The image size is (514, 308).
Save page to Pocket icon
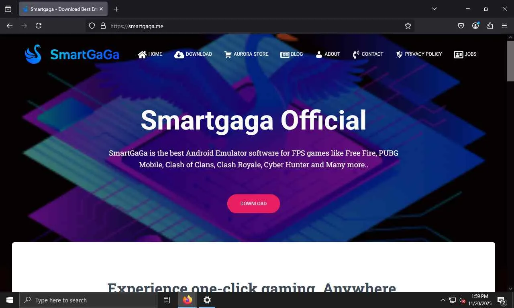[x=461, y=26]
